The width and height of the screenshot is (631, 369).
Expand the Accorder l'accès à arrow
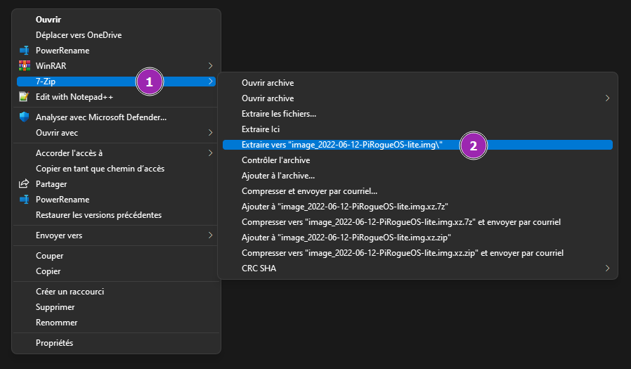210,153
